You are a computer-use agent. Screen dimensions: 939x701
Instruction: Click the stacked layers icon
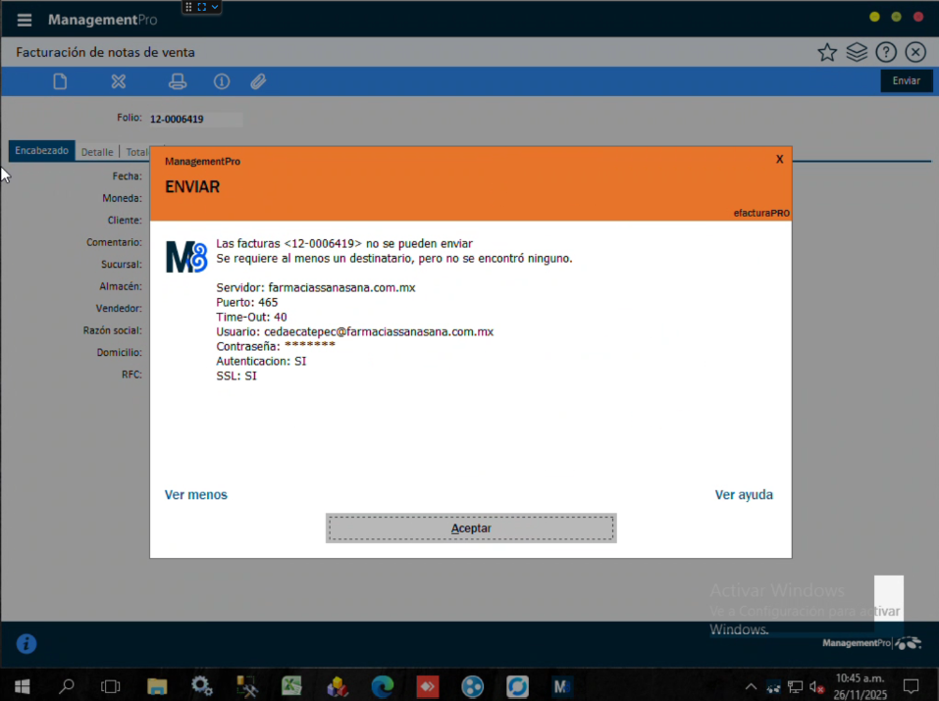(x=857, y=53)
